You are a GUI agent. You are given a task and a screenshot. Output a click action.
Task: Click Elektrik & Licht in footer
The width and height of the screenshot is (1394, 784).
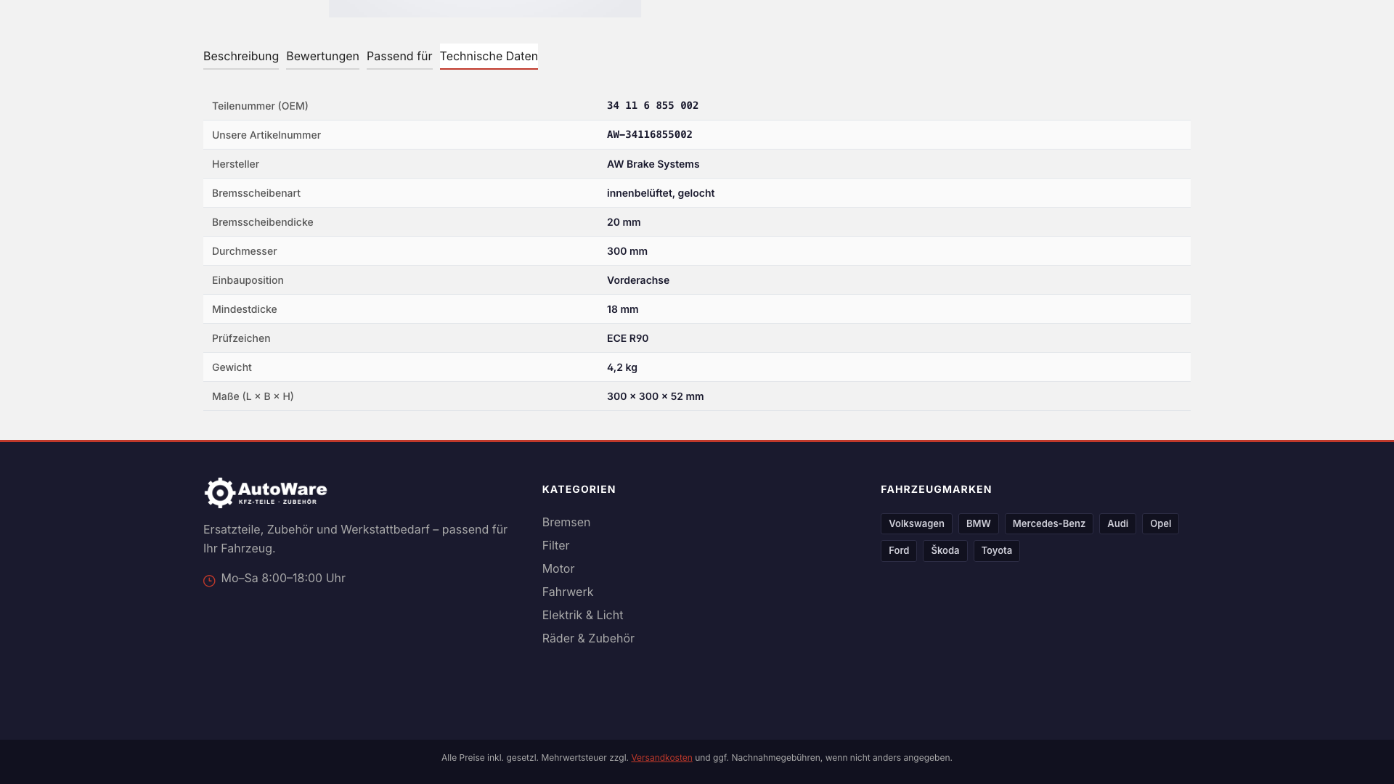point(582,615)
